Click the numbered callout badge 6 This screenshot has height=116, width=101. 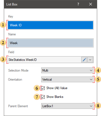click(x=37, y=88)
